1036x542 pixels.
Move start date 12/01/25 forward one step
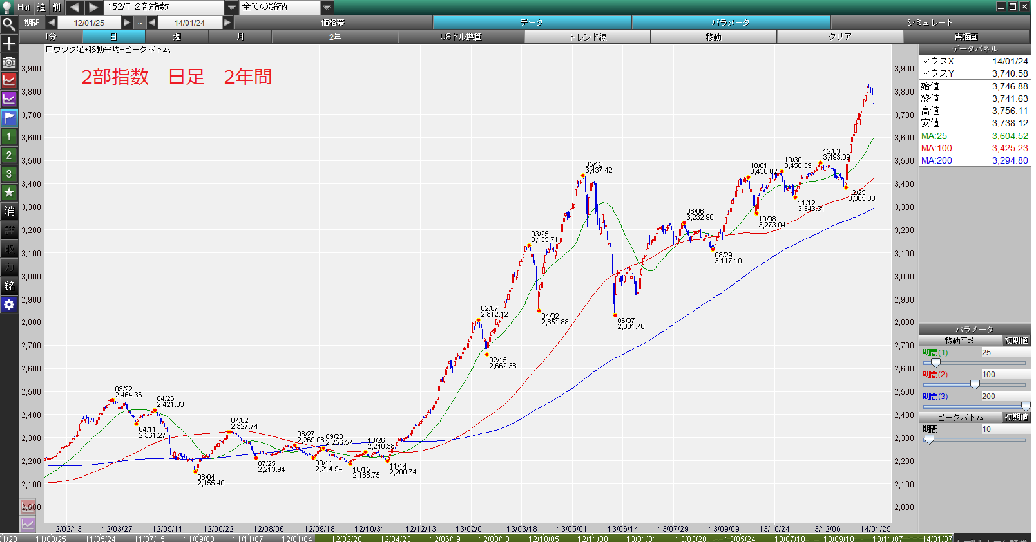(127, 23)
